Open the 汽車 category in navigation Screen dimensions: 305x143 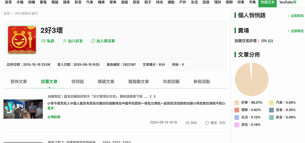(90, 2)
